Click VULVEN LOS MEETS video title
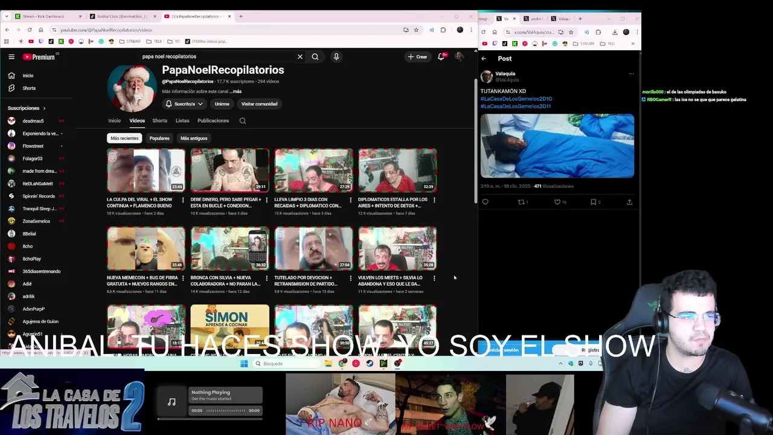Screen dimensions: 773x435 390,281
